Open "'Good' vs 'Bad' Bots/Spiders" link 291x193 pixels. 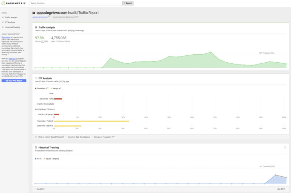79,137
